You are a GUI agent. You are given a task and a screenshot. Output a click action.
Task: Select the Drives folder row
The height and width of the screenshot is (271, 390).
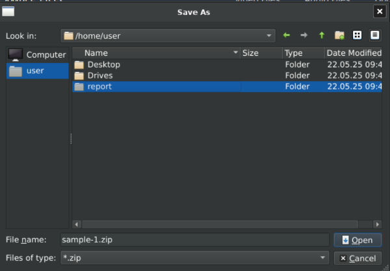coord(100,76)
